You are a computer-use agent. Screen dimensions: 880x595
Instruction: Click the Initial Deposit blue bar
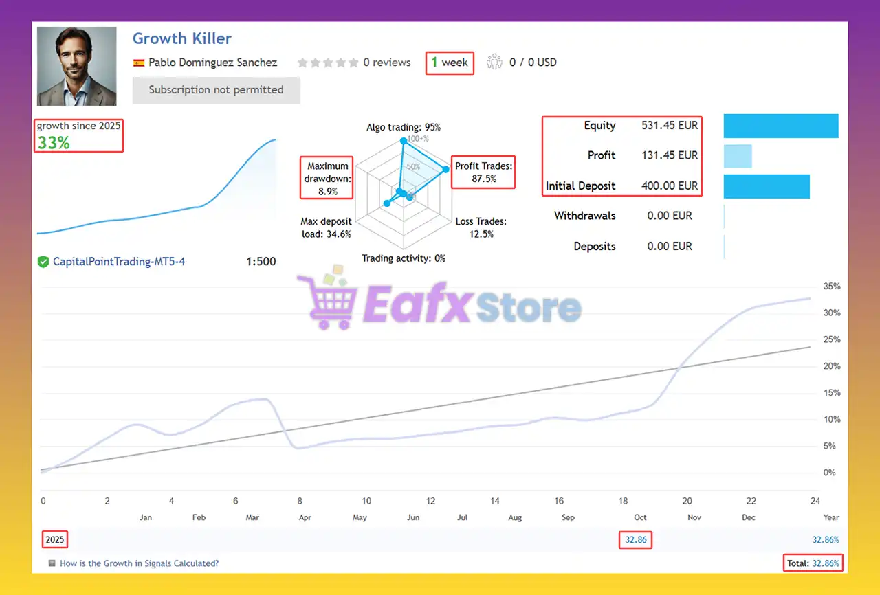click(x=767, y=186)
